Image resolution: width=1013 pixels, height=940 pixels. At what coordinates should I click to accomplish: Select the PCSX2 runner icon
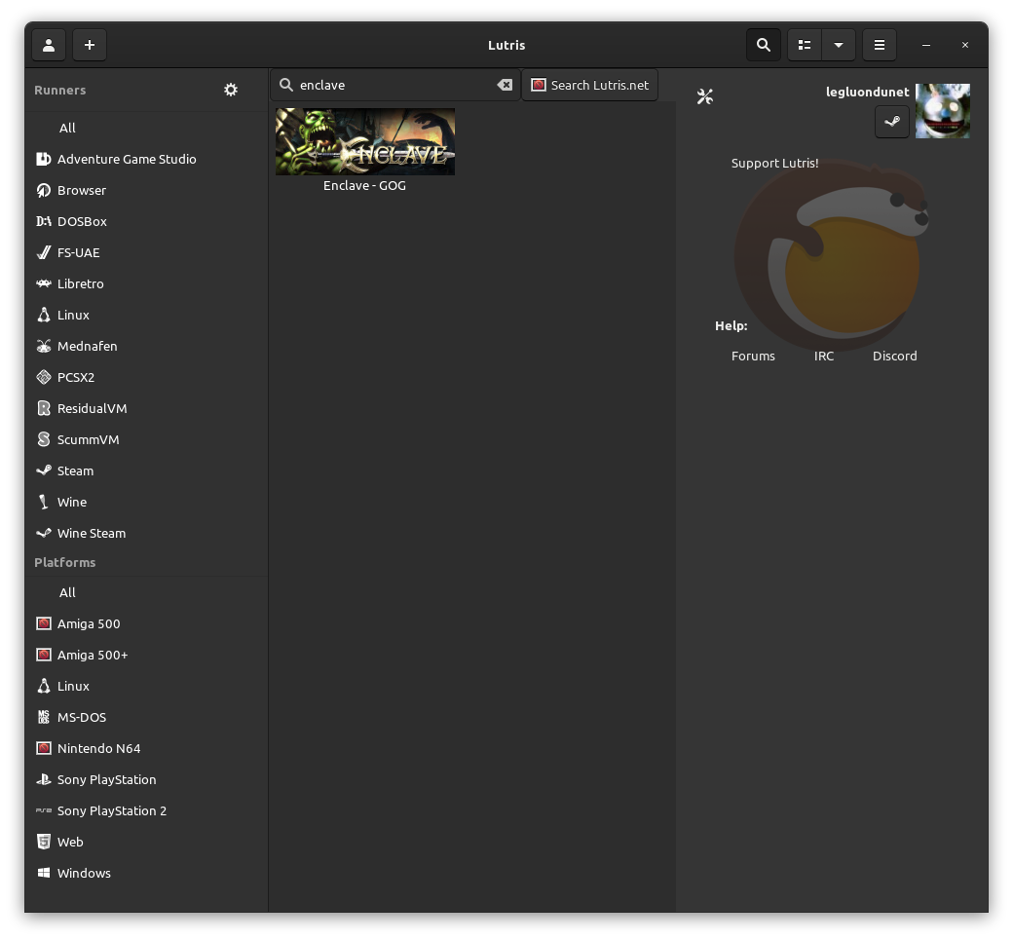click(44, 377)
